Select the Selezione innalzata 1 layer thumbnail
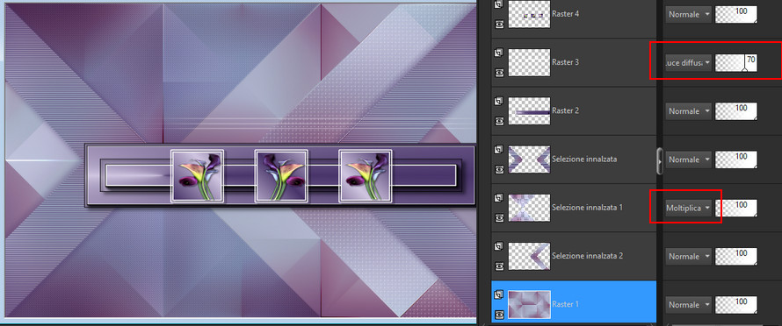782x326 pixels. click(x=529, y=208)
